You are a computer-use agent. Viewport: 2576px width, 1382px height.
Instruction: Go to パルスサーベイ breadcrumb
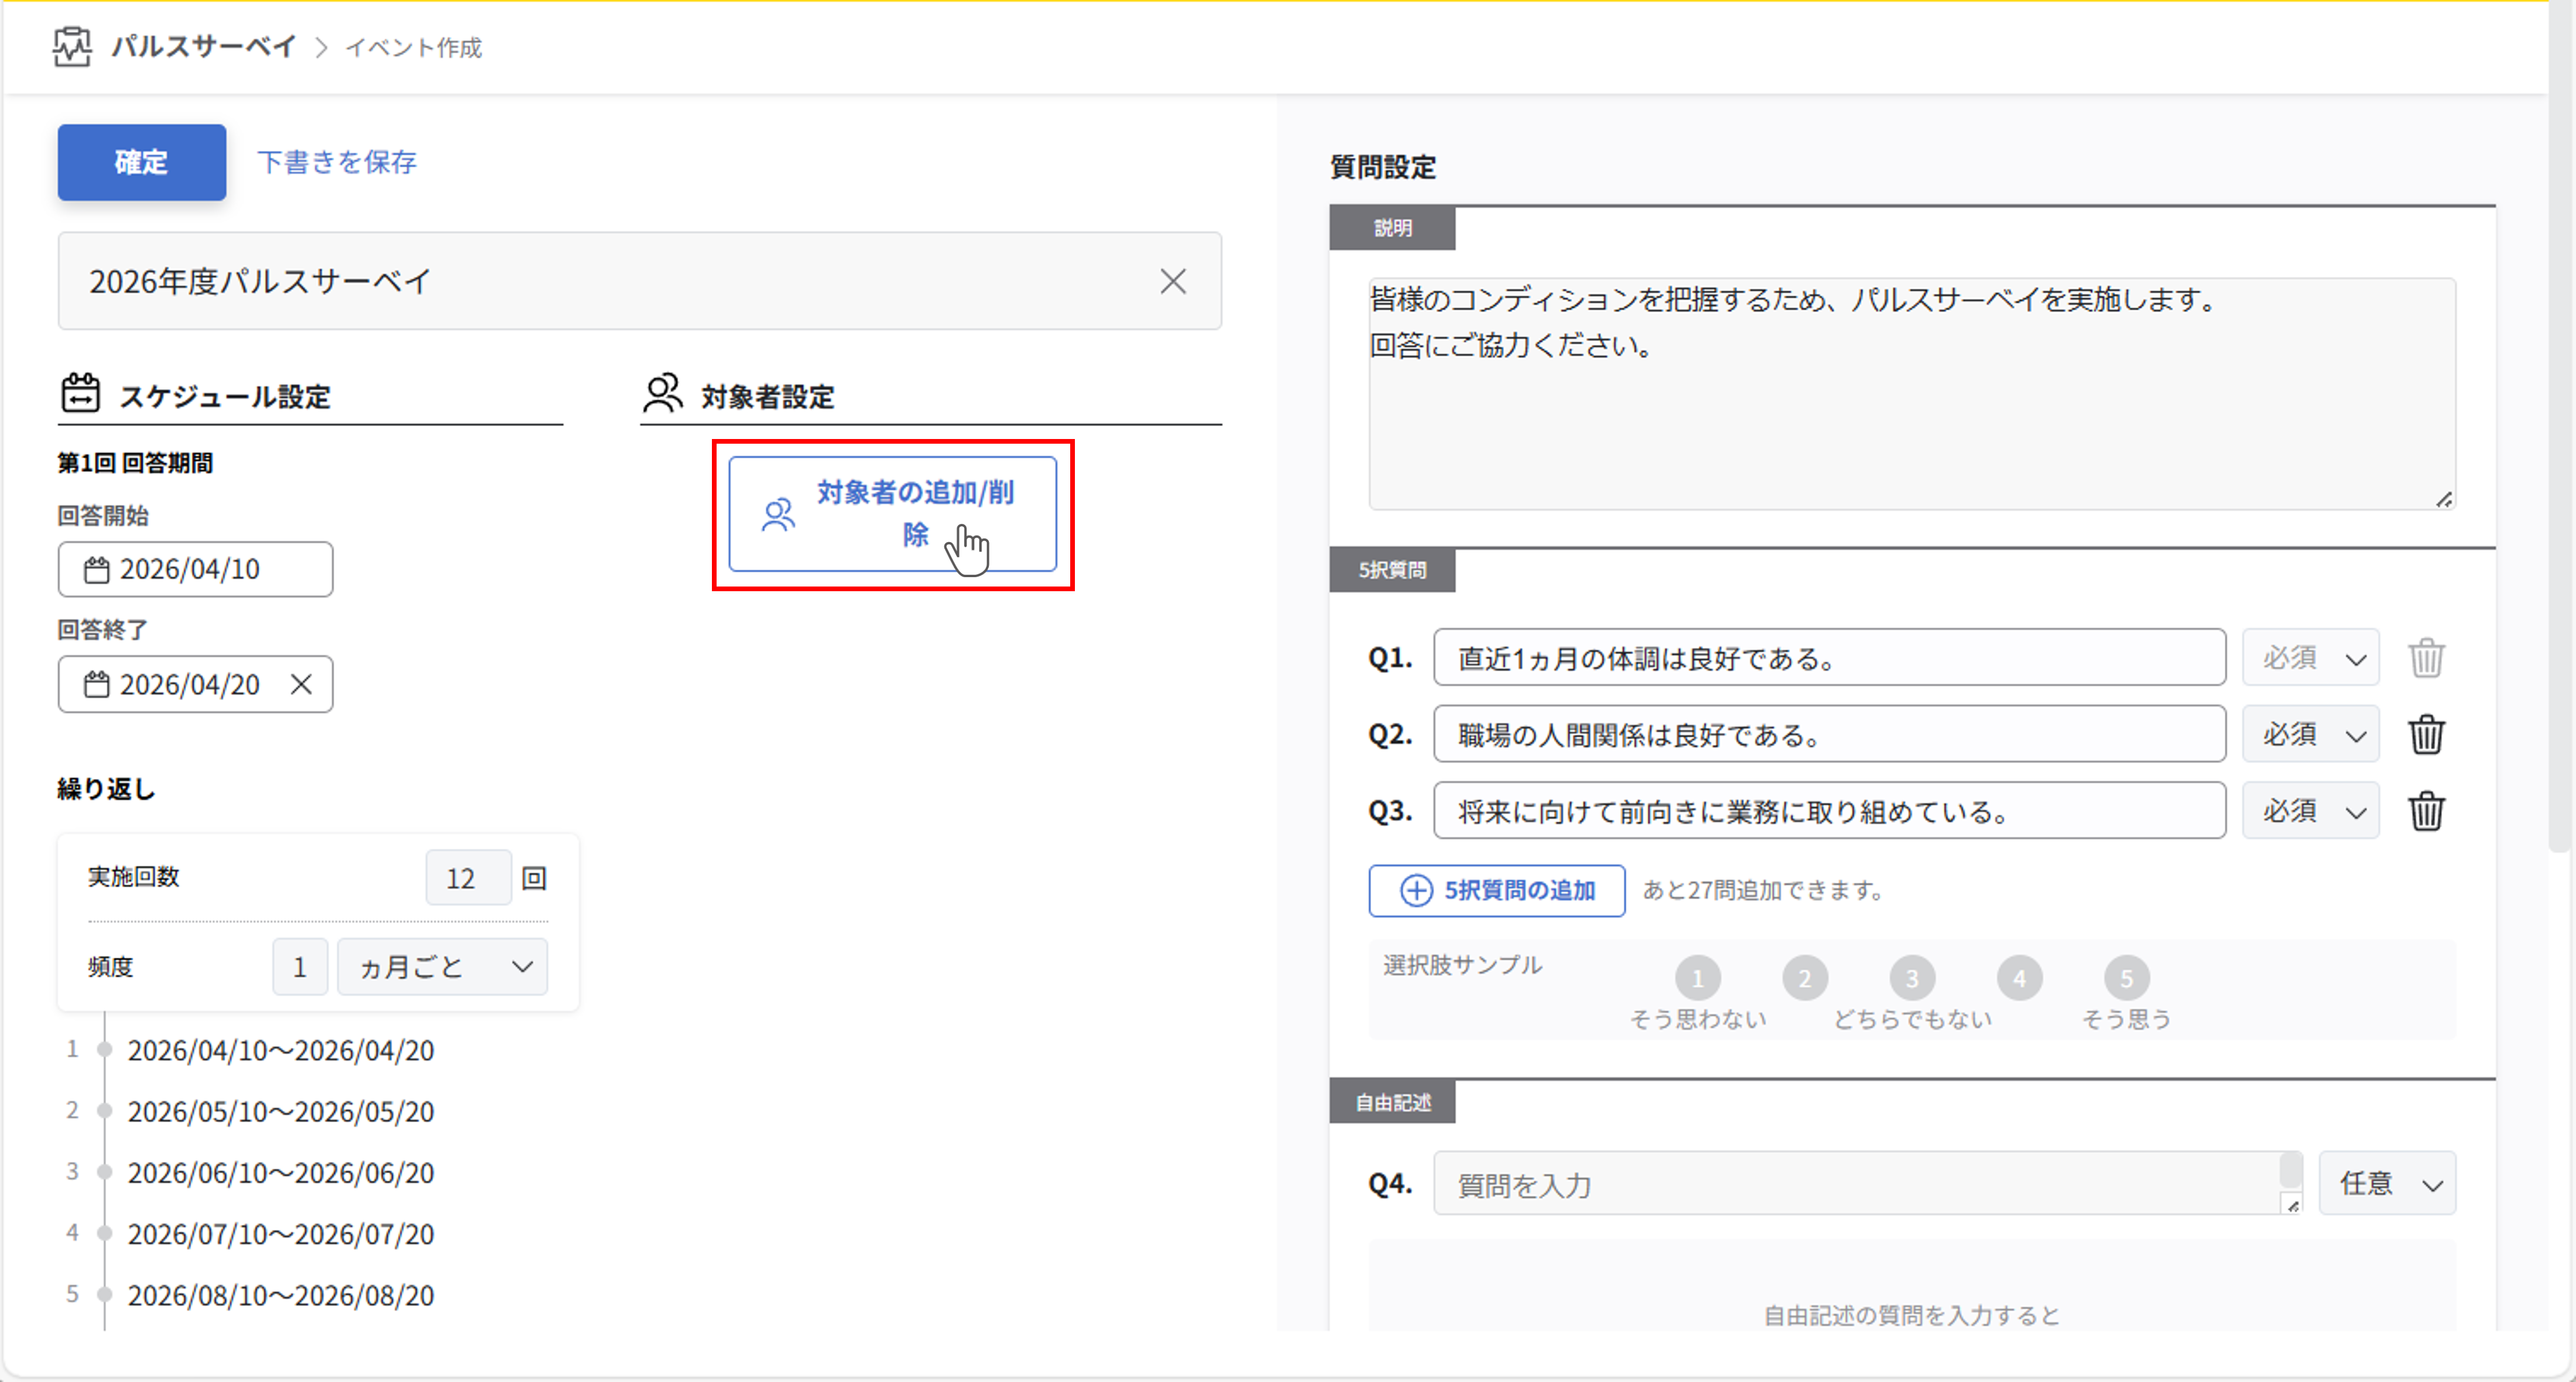coord(203,46)
